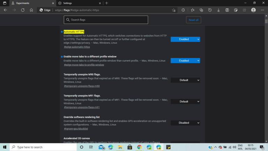
Task: Click 'Temporarily unexpire M91 flags.' heading
Action: (x=82, y=96)
